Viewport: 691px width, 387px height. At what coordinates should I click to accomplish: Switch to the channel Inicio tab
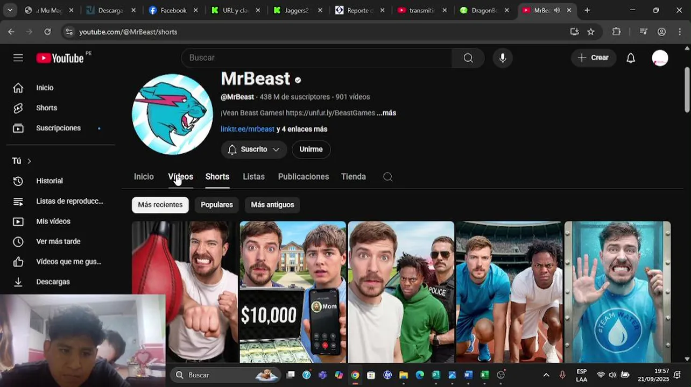pyautogui.click(x=144, y=177)
